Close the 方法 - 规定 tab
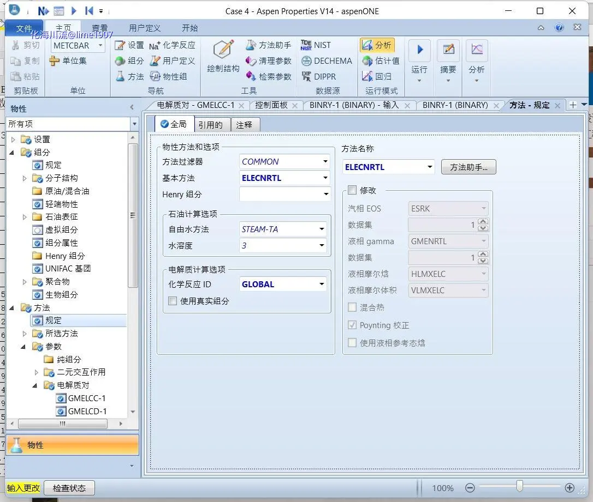Image resolution: width=593 pixels, height=502 pixels. coord(557,106)
